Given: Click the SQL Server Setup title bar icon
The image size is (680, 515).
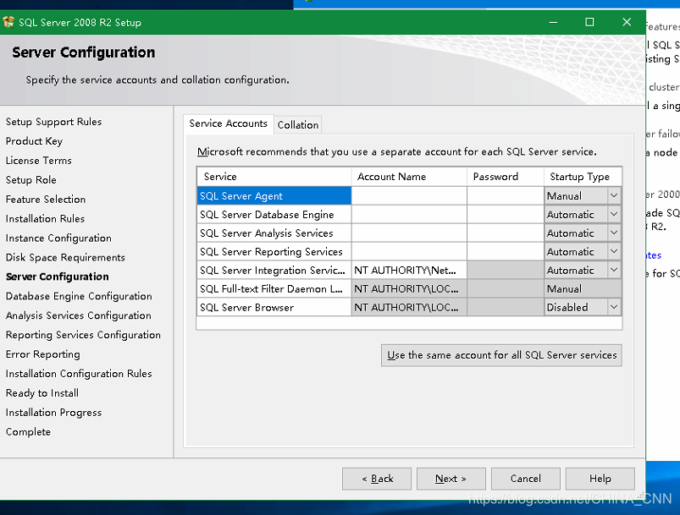Looking at the screenshot, I should (8, 22).
